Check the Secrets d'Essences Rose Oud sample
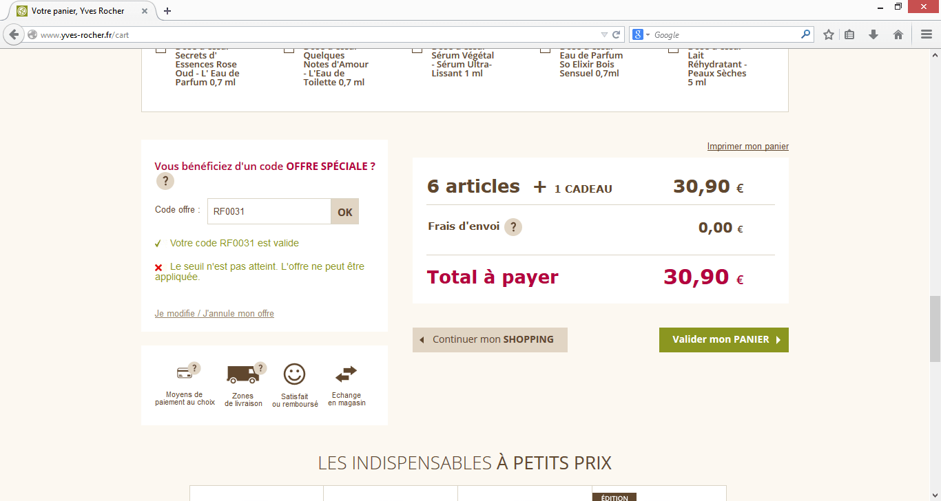941x501 pixels. (x=161, y=50)
